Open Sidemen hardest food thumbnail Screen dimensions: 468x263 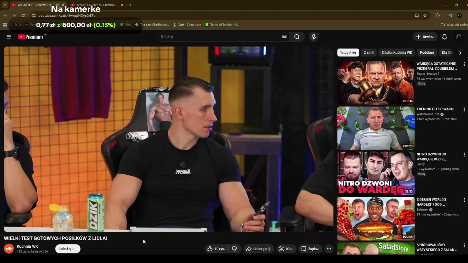376,219
